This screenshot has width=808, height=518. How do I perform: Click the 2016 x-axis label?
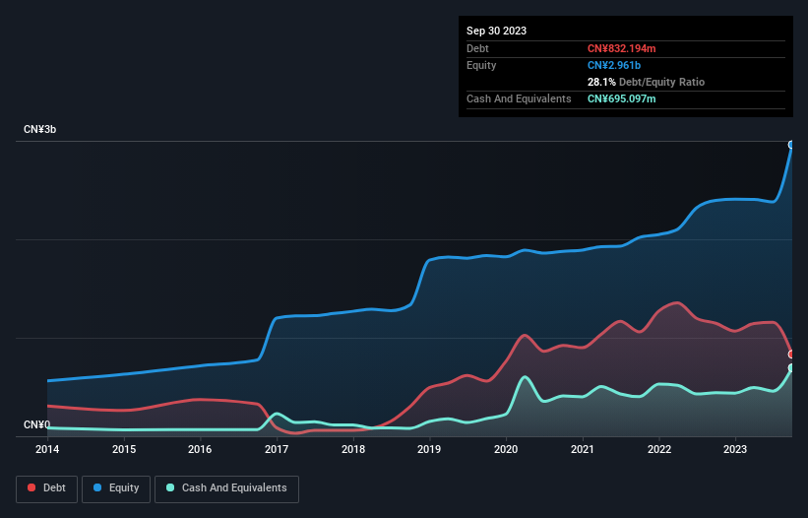(200, 449)
